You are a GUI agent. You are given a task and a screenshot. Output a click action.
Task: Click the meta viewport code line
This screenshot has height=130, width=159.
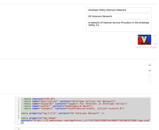click(74, 109)
